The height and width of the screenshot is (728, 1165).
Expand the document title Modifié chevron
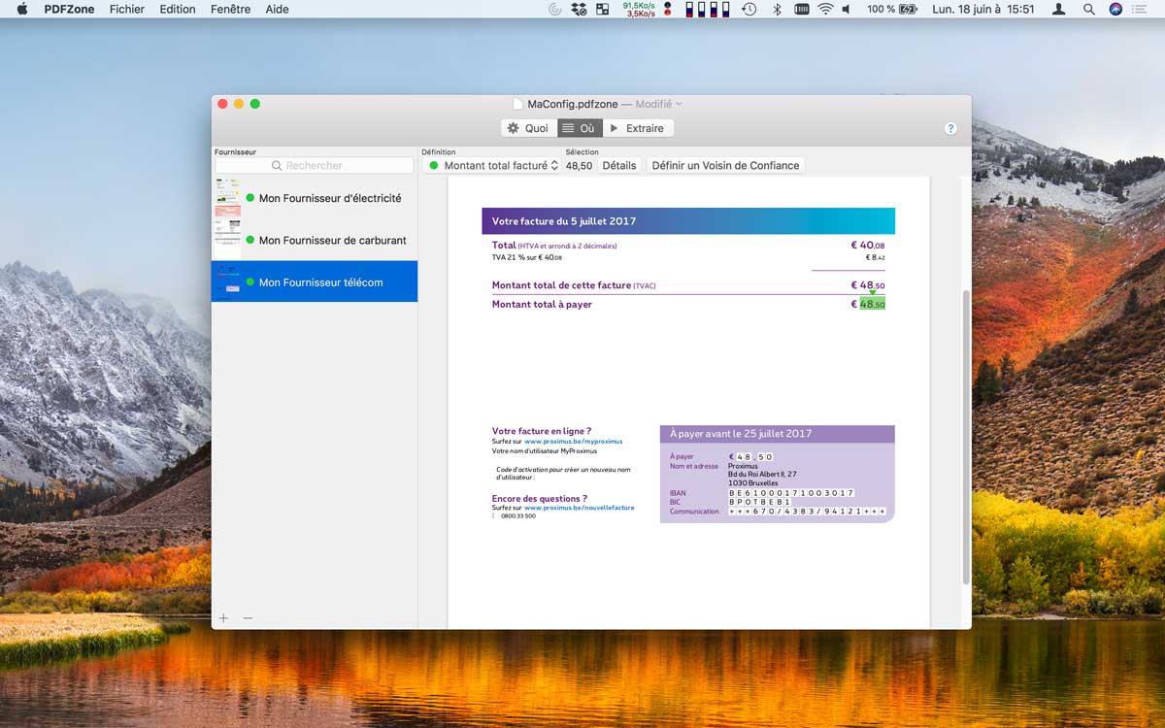click(679, 104)
